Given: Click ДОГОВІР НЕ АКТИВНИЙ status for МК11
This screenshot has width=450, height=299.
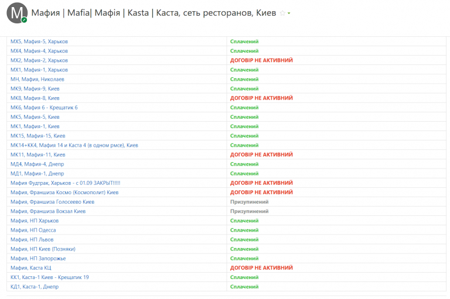Looking at the screenshot, I should (x=261, y=155).
